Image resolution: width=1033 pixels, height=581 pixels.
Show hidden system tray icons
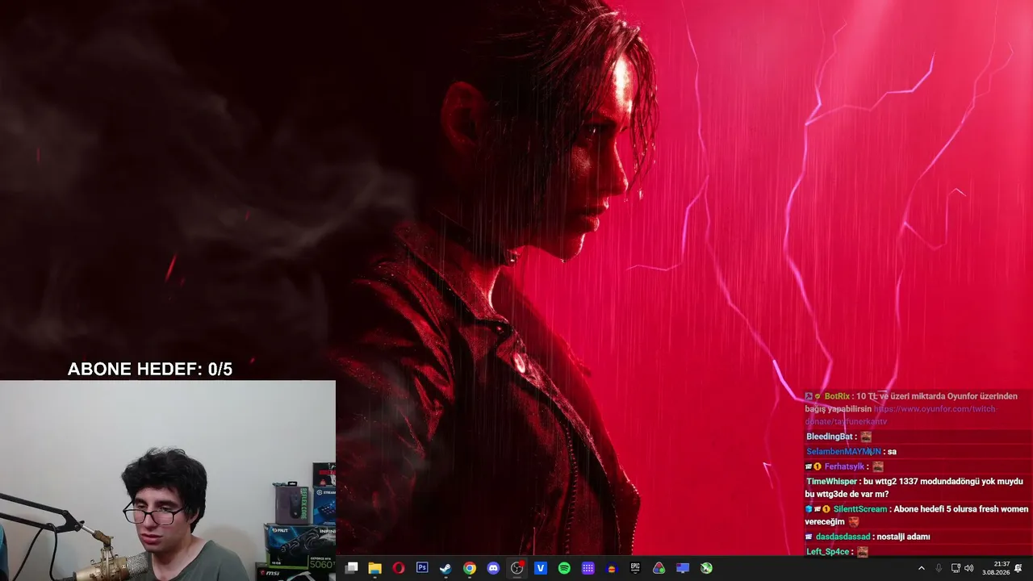tap(922, 568)
